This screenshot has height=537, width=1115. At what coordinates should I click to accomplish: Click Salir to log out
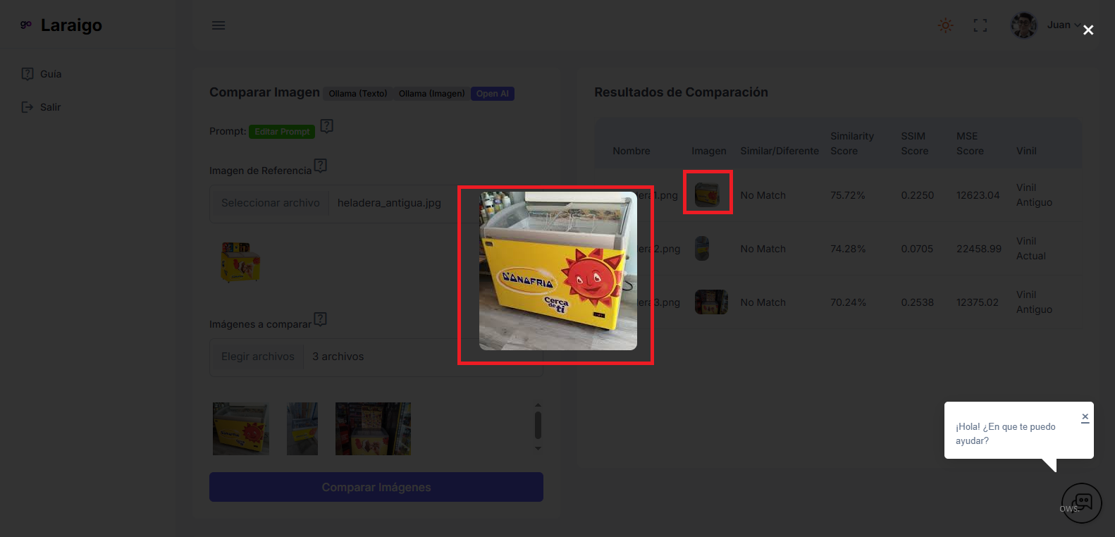[50, 107]
